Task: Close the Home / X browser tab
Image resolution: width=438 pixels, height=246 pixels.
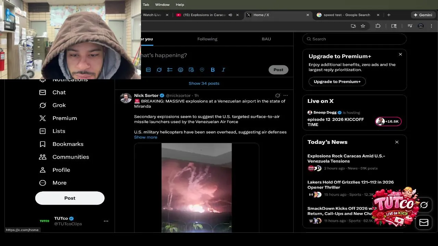Action: pyautogui.click(x=308, y=15)
